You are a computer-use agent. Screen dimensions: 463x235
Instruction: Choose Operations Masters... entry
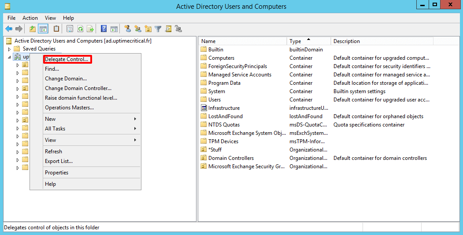[x=91, y=108]
